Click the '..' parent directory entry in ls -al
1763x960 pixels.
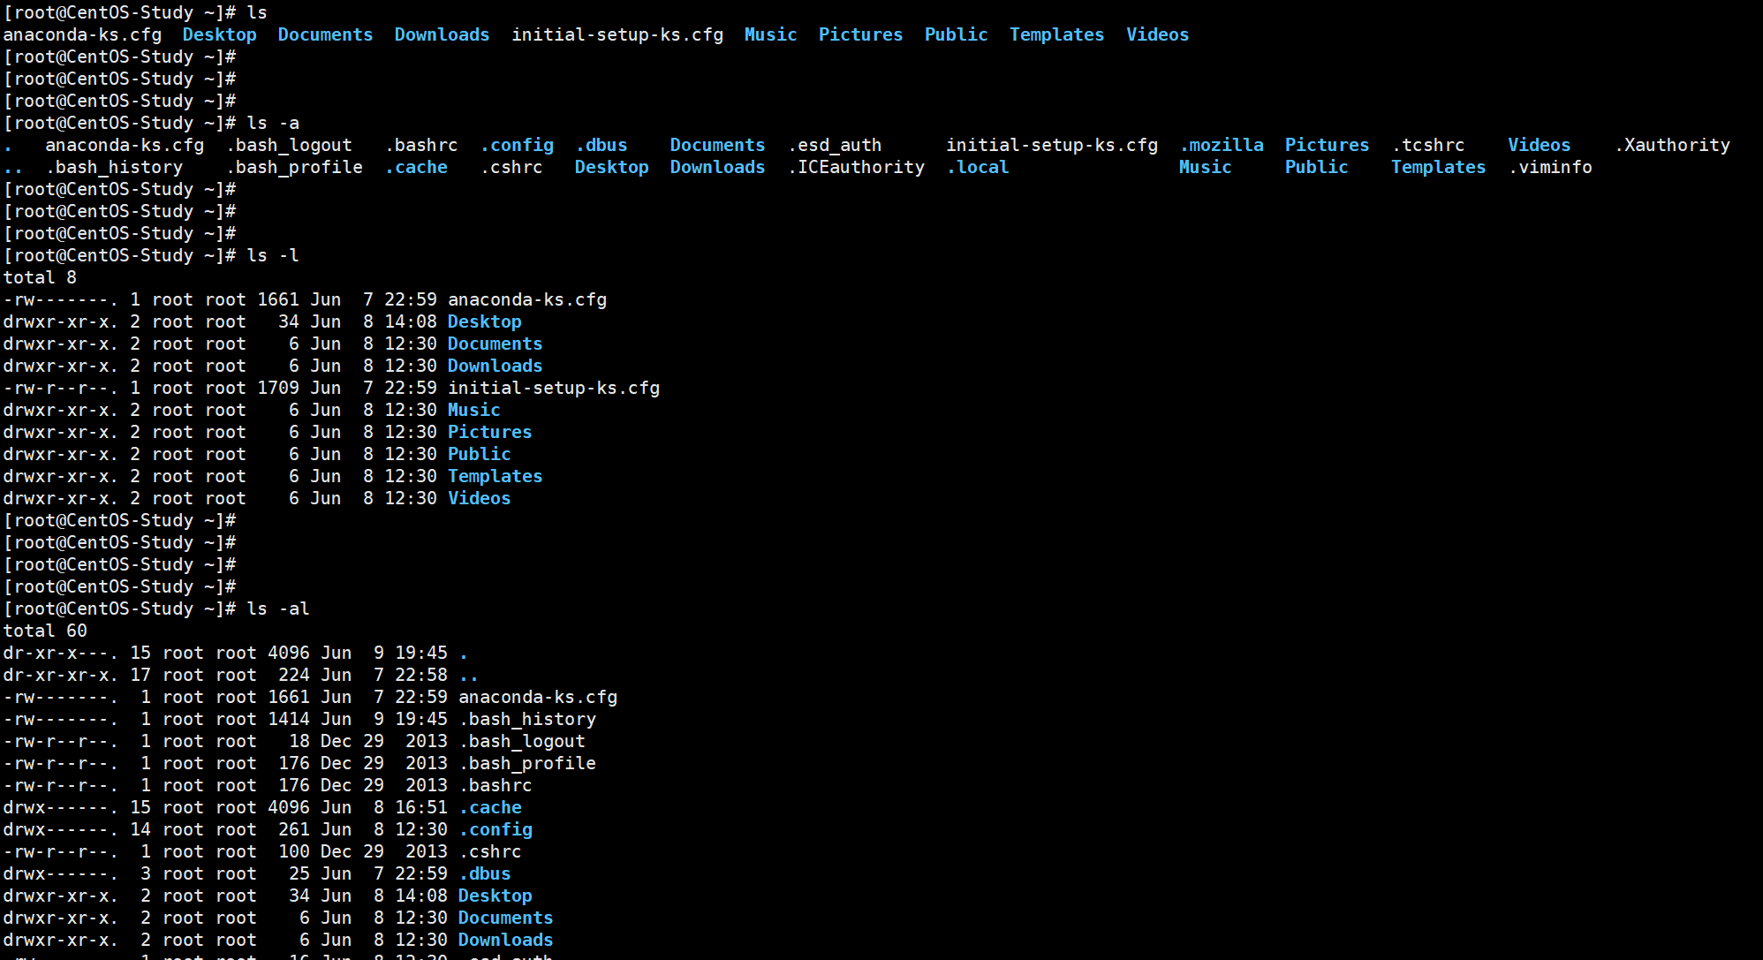pyautogui.click(x=468, y=677)
